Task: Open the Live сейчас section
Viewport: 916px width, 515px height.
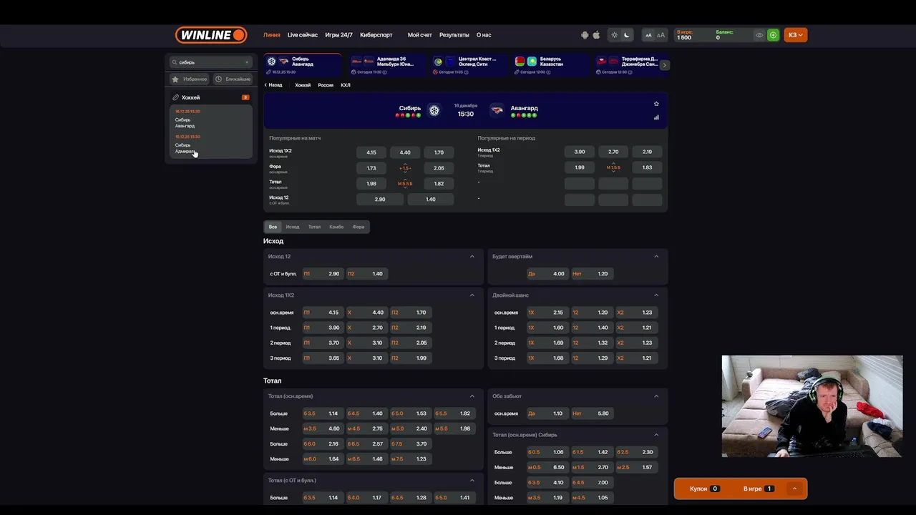Action: 303,35
